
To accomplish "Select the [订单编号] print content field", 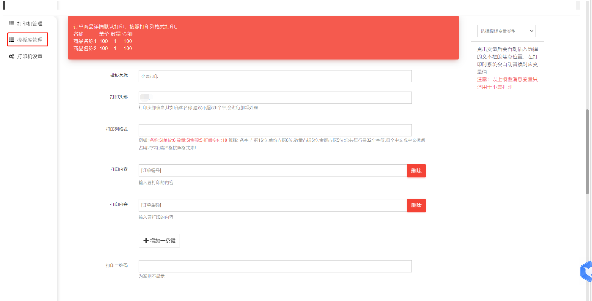I will tap(272, 171).
